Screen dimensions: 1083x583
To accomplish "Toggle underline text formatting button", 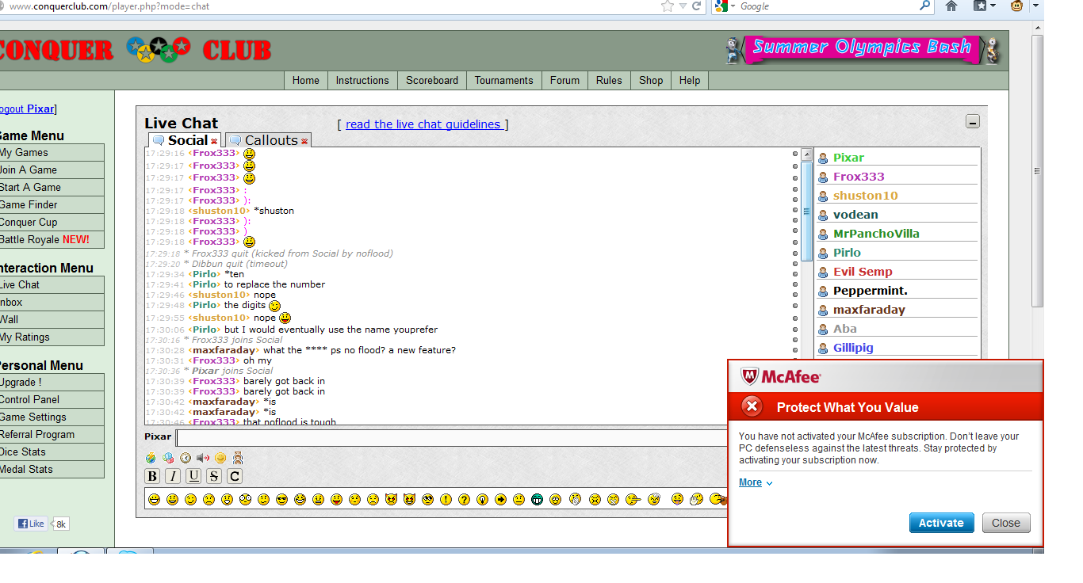I will click(x=193, y=476).
